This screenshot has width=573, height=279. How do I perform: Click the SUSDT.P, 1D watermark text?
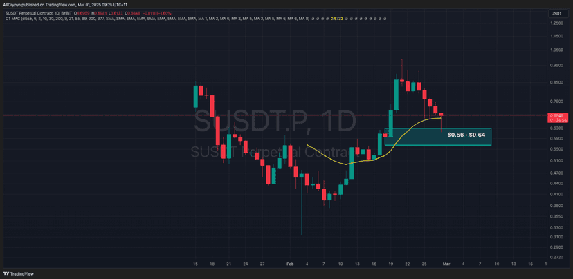[275, 122]
